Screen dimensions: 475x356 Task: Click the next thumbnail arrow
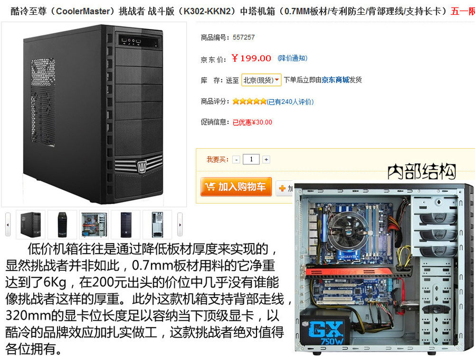[x=180, y=225]
